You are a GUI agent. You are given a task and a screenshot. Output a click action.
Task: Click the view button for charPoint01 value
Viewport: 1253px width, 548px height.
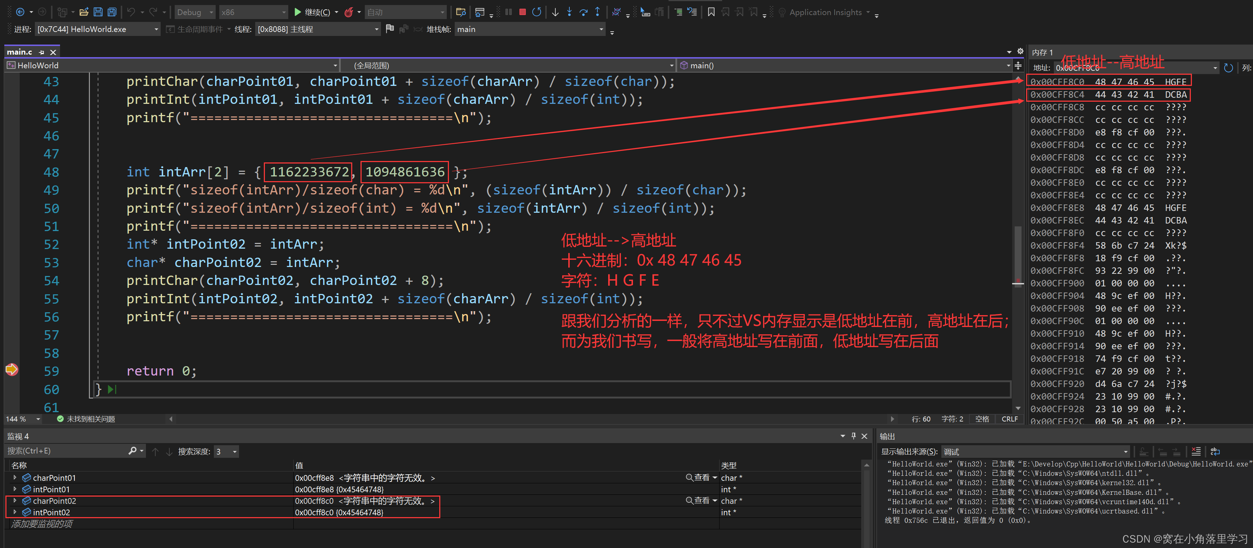point(698,478)
